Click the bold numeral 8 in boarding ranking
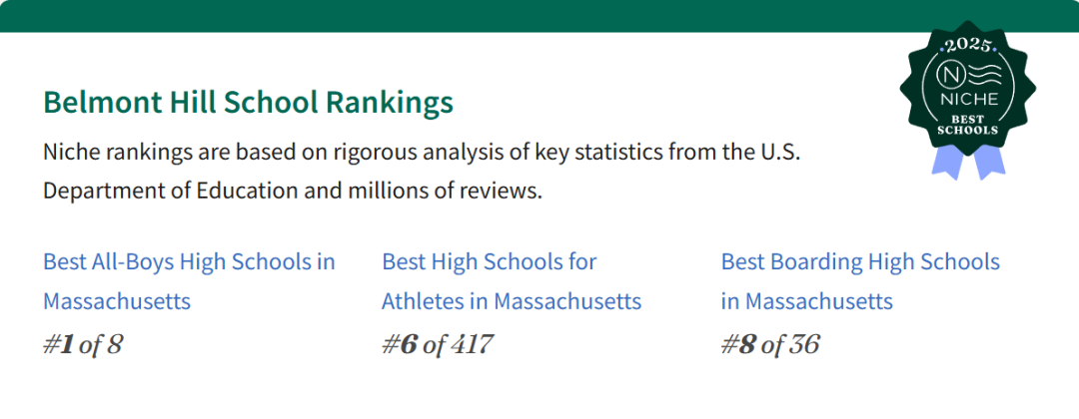The width and height of the screenshot is (1079, 419). click(x=748, y=345)
